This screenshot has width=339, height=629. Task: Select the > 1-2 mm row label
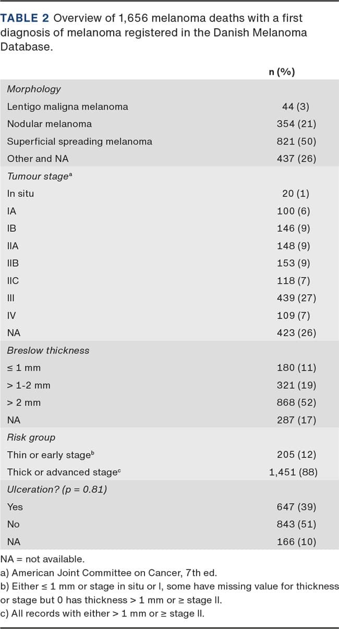(29, 385)
